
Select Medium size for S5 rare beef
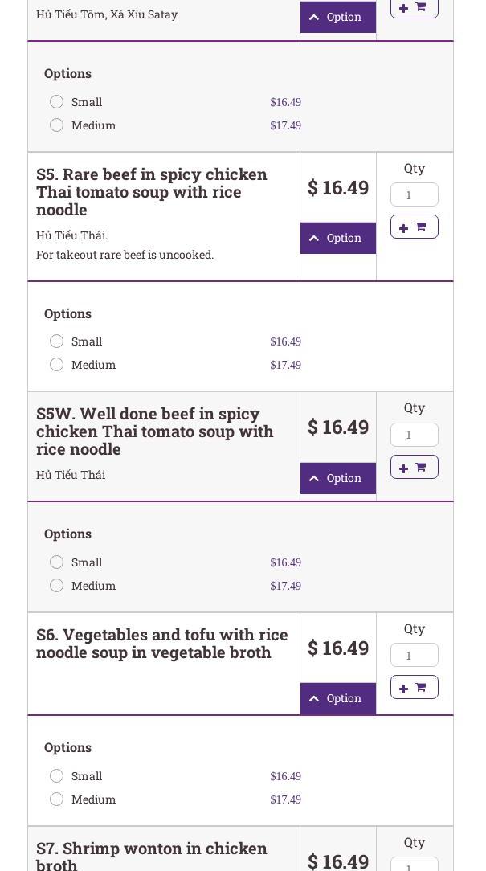(x=57, y=365)
